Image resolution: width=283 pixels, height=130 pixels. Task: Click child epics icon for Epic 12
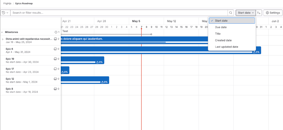(55, 79)
